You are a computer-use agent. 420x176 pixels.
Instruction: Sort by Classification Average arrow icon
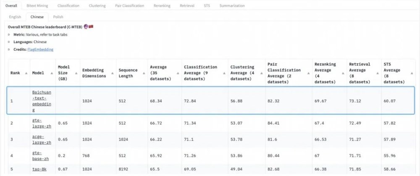(x=224, y=73)
